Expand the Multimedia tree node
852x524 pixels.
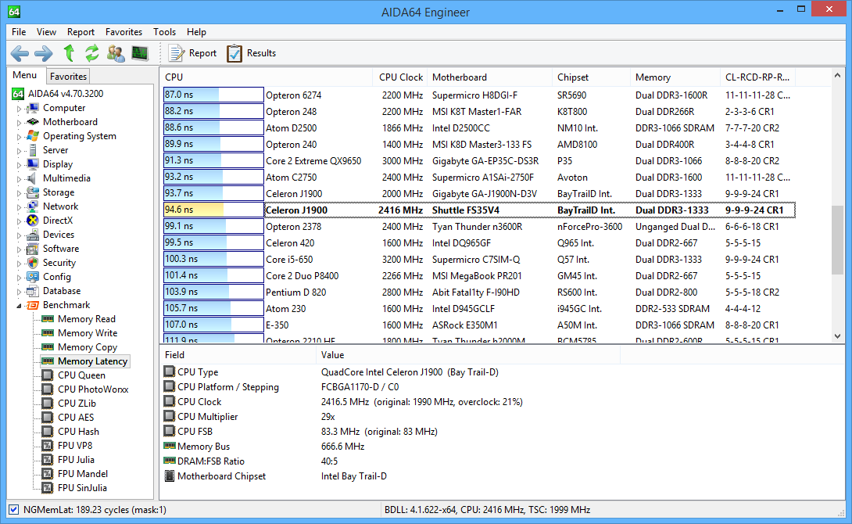tap(19, 179)
